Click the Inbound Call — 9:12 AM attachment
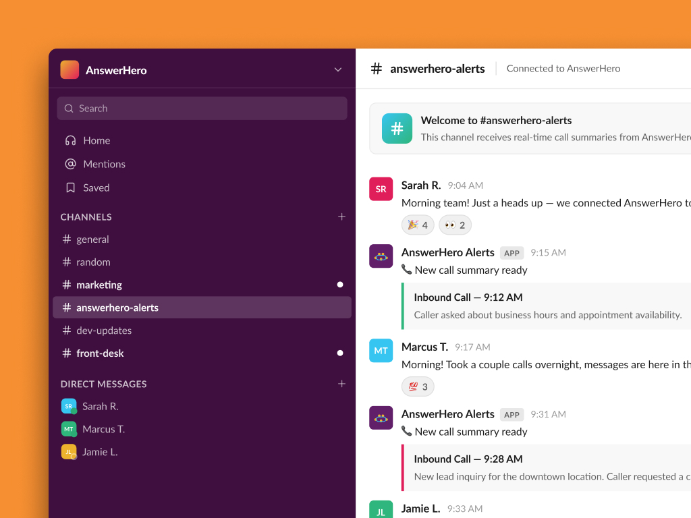The height and width of the screenshot is (518, 691). point(546,306)
